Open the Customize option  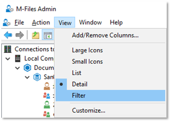pos(88,110)
